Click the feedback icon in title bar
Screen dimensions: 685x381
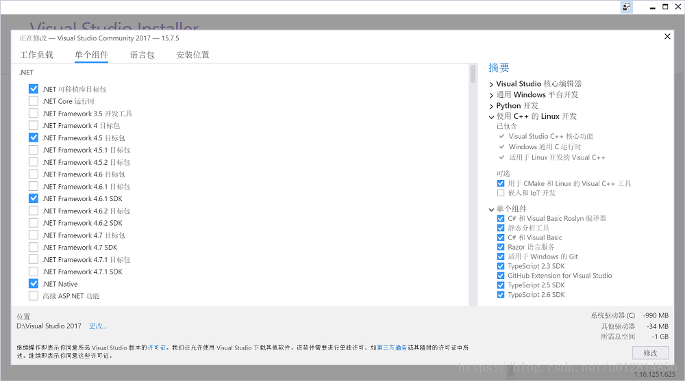tap(627, 7)
